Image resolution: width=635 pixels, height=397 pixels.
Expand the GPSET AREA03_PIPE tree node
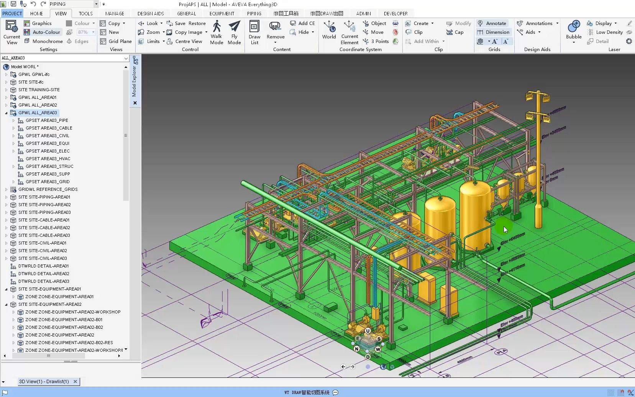coord(14,120)
